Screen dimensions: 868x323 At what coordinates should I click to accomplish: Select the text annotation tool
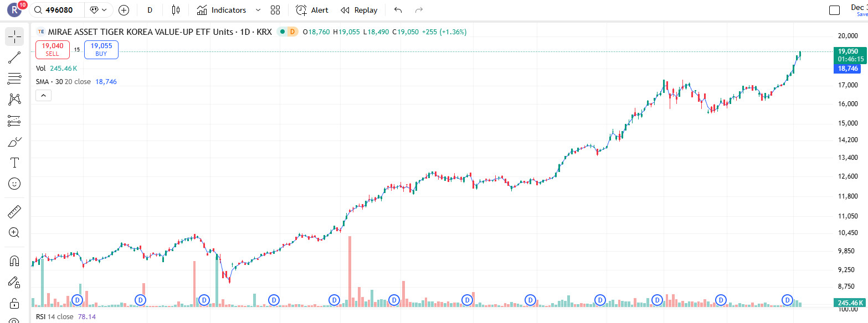pos(14,163)
